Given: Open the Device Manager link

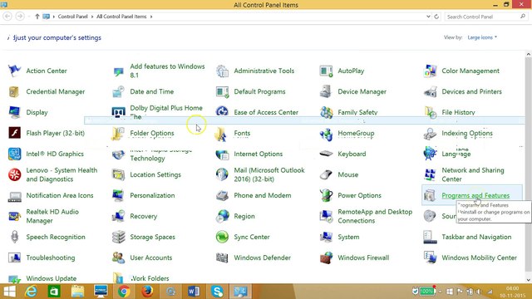Looking at the screenshot, I should click(x=362, y=91).
